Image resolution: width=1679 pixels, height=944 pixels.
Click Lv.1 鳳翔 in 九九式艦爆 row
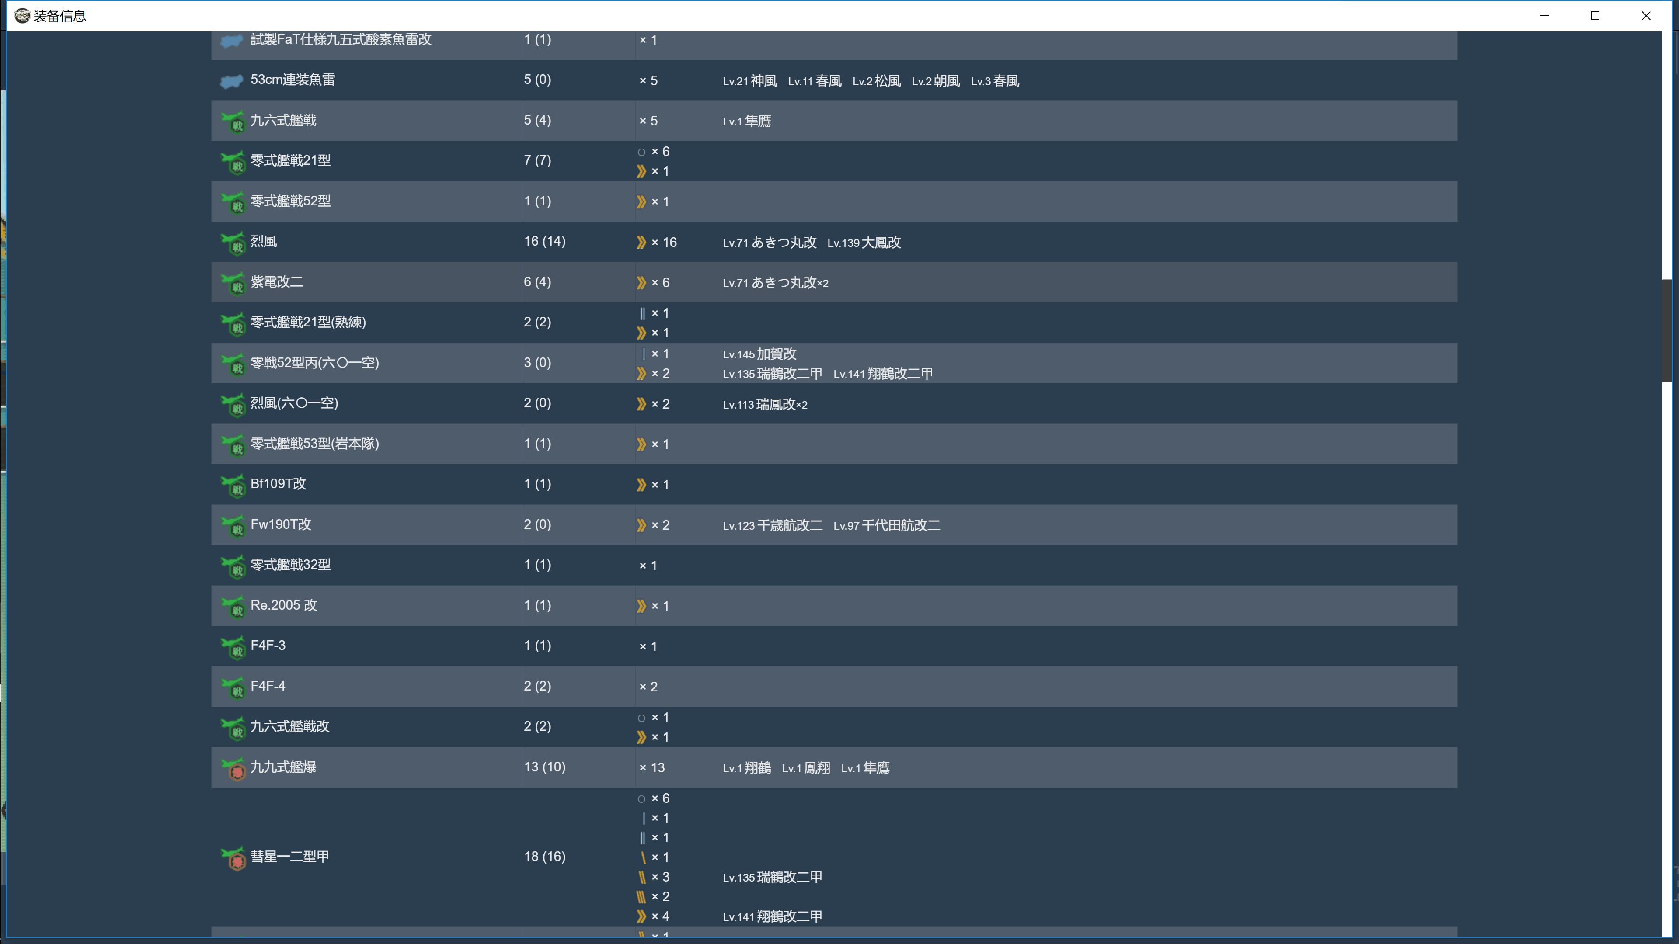click(x=806, y=768)
